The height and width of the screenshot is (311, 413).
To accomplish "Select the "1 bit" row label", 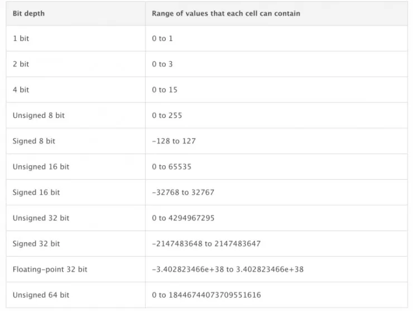I will pyautogui.click(x=21, y=39).
